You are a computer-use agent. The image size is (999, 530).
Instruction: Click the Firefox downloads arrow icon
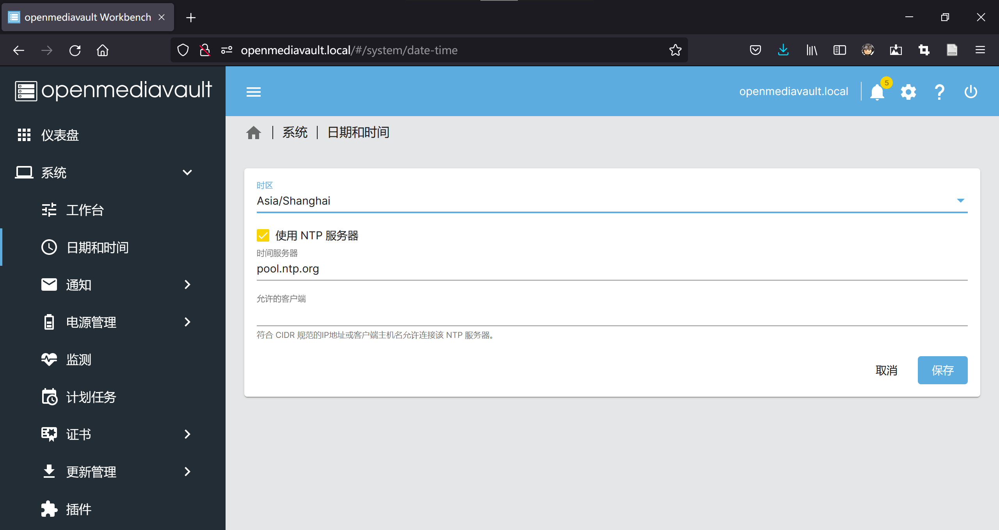pos(783,50)
